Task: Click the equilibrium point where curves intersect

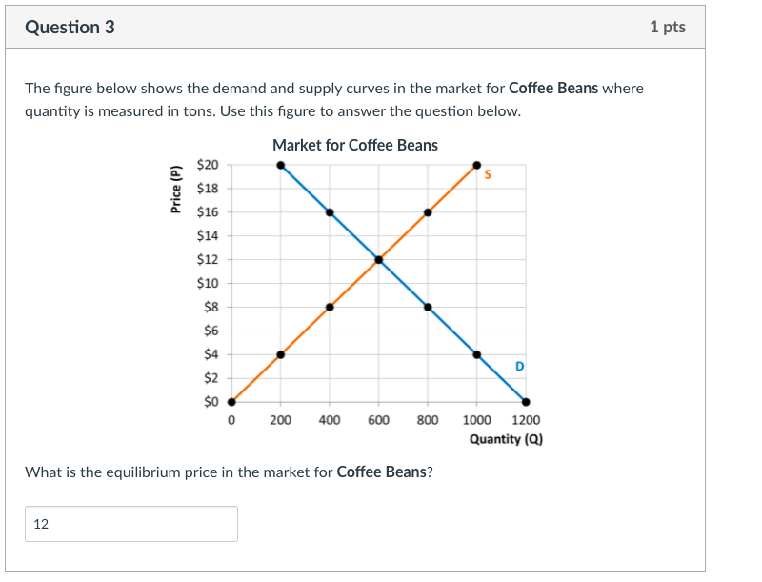Action: coord(380,258)
